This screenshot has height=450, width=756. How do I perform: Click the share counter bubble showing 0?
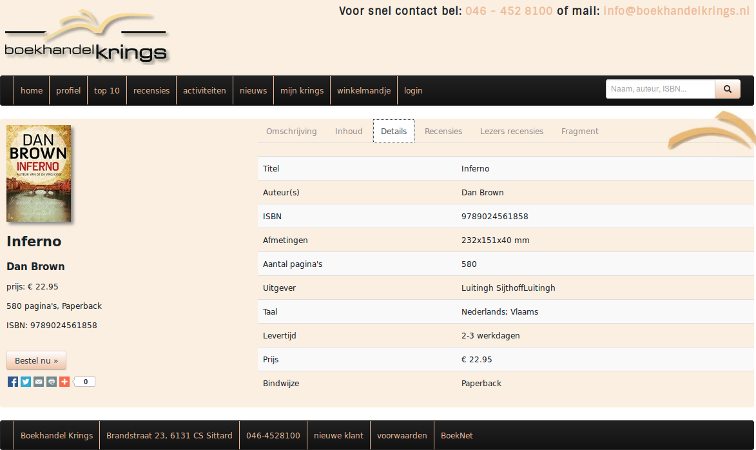(85, 382)
